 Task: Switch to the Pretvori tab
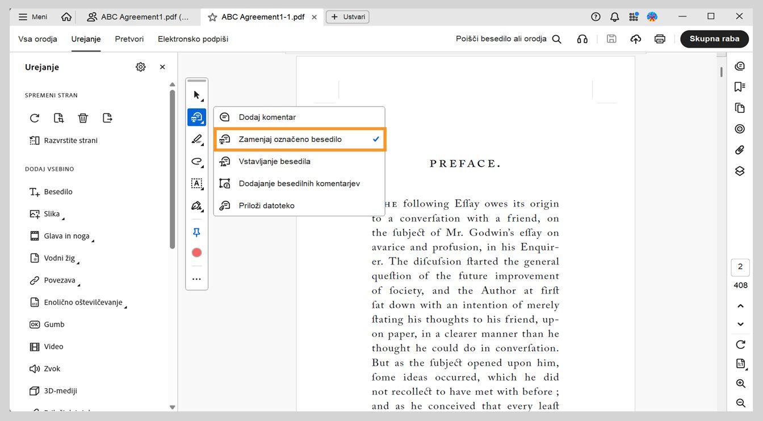coord(129,39)
